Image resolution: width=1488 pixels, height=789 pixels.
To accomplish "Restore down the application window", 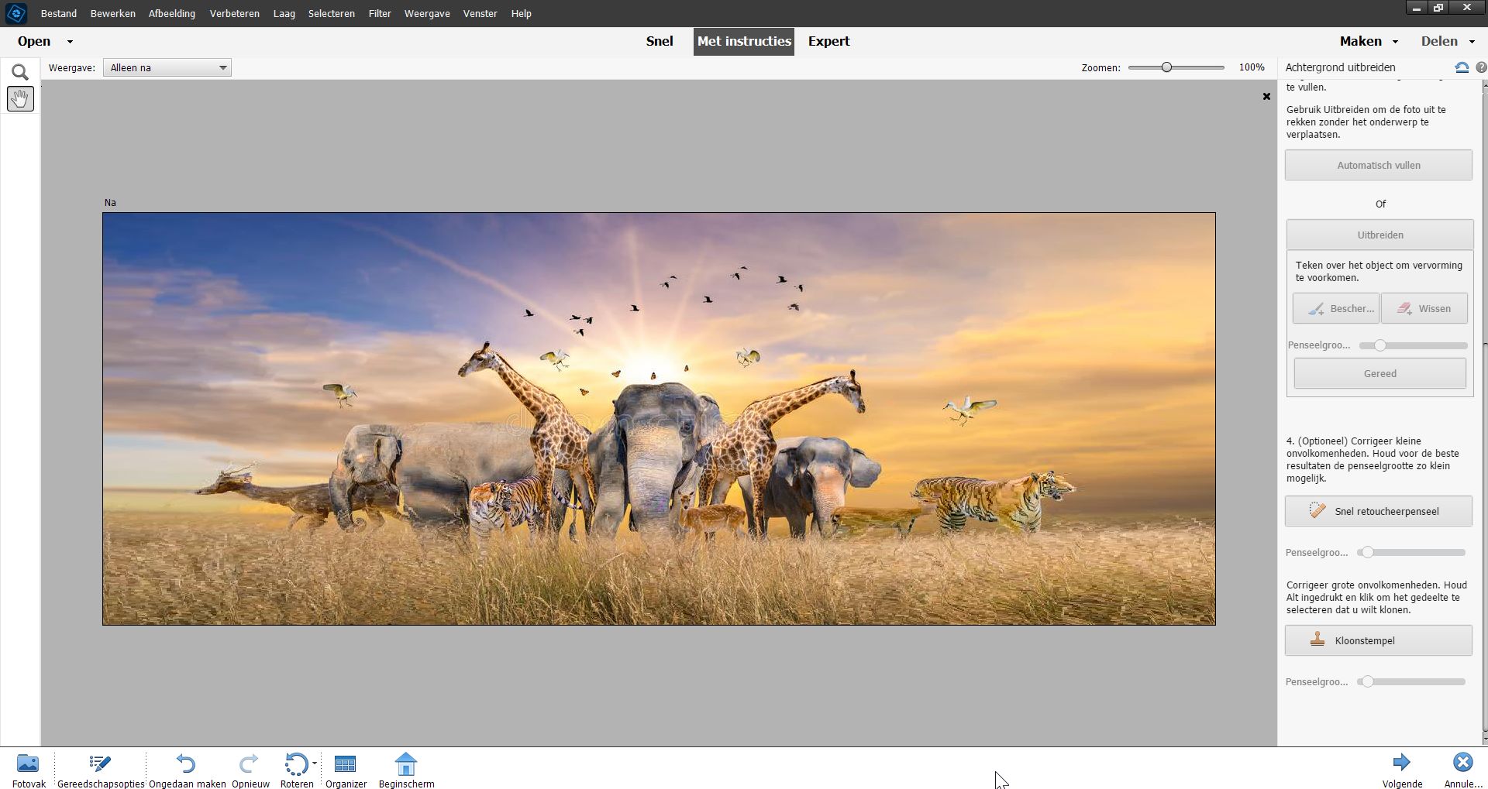I will pyautogui.click(x=1438, y=8).
